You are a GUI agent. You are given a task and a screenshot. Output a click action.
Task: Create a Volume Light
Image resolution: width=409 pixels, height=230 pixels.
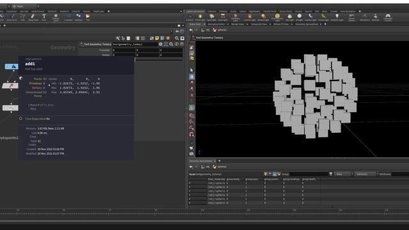tap(250, 17)
